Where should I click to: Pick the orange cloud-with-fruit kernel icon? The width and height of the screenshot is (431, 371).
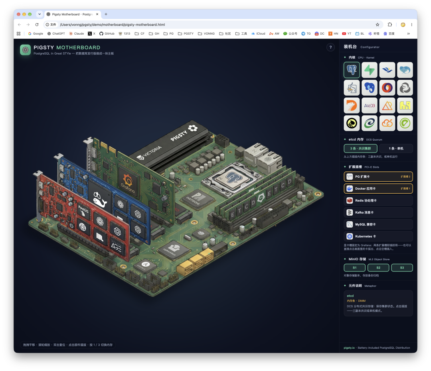(387, 123)
